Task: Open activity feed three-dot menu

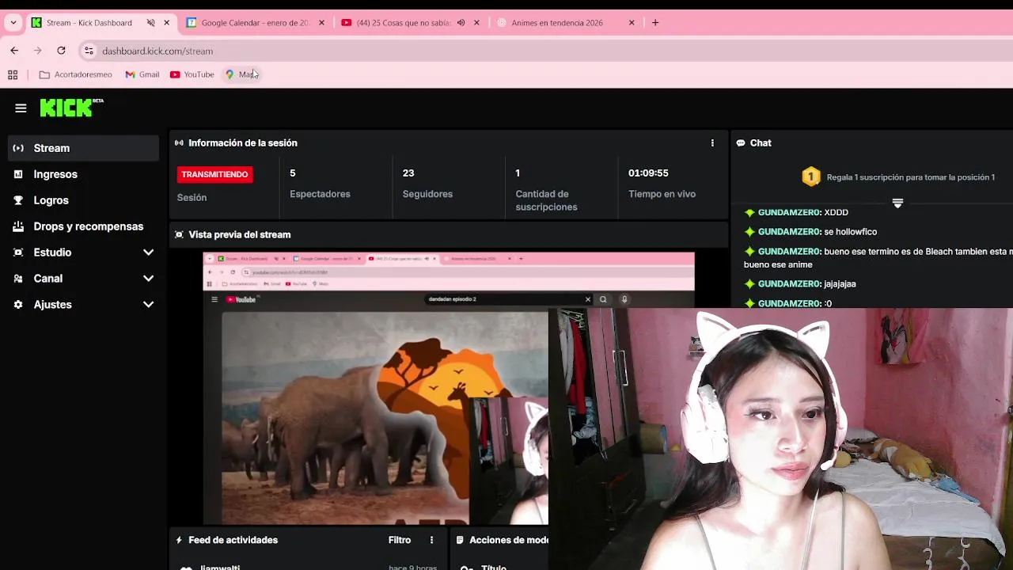Action: point(431,540)
